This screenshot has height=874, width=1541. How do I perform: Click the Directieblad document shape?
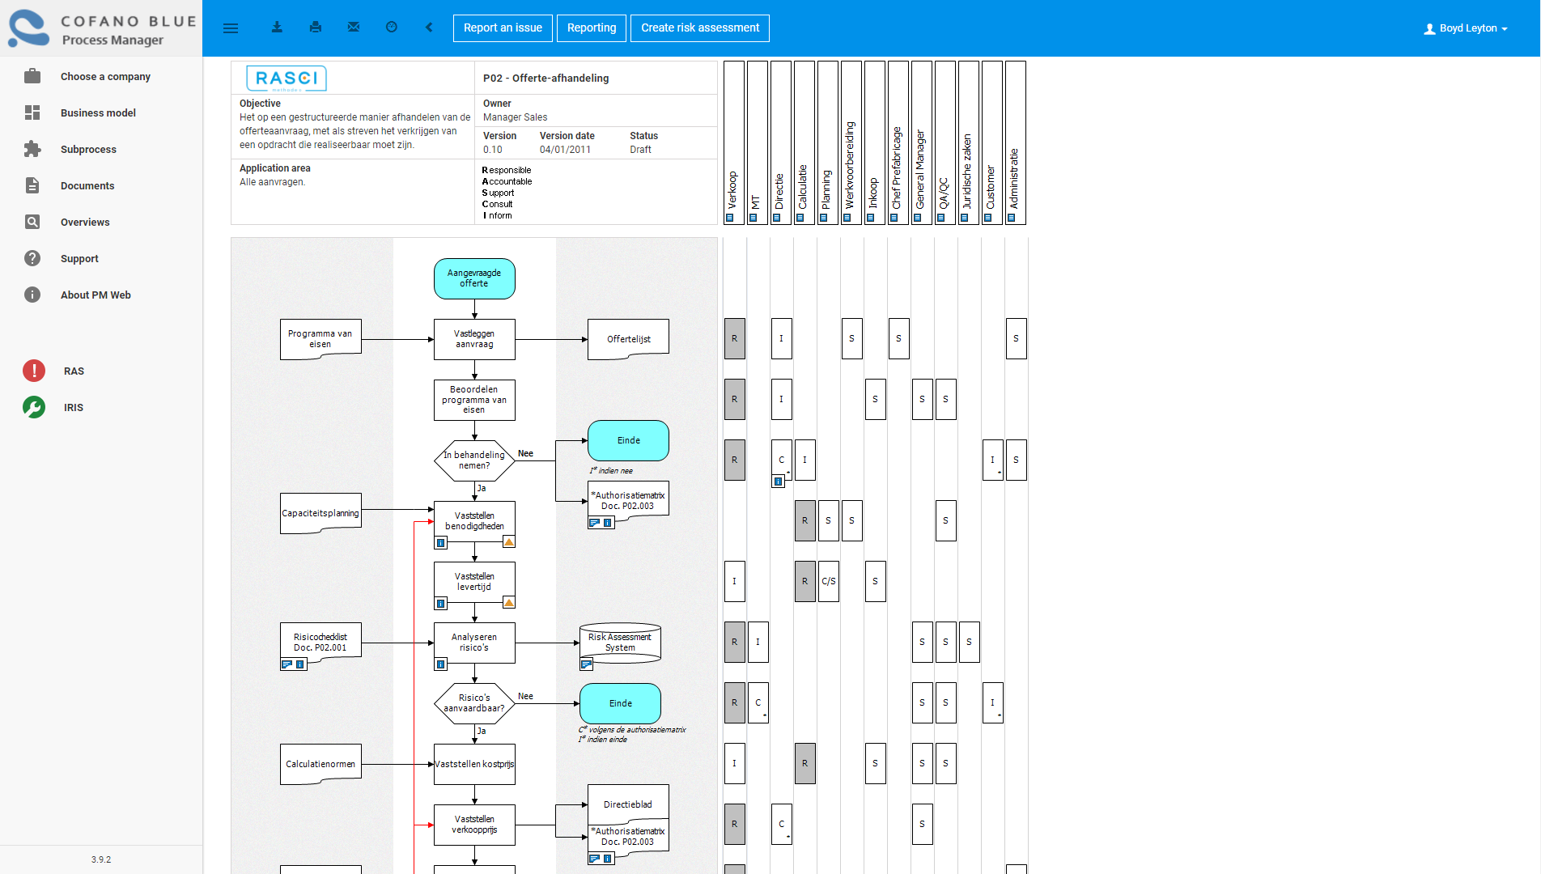click(628, 804)
